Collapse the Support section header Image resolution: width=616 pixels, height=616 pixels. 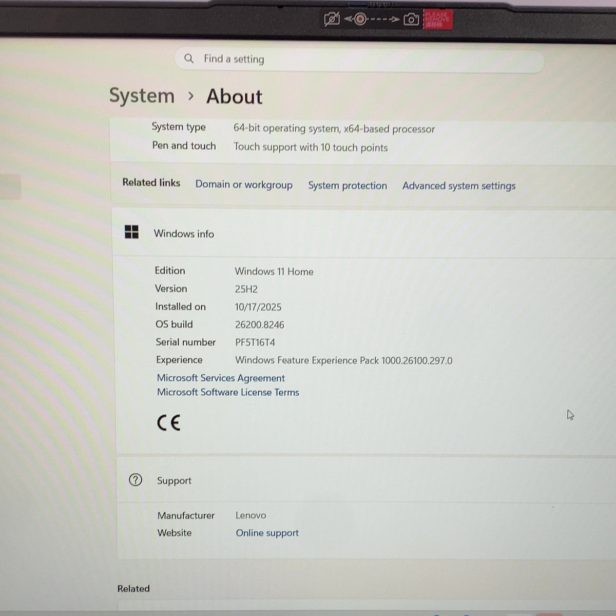(x=366, y=480)
